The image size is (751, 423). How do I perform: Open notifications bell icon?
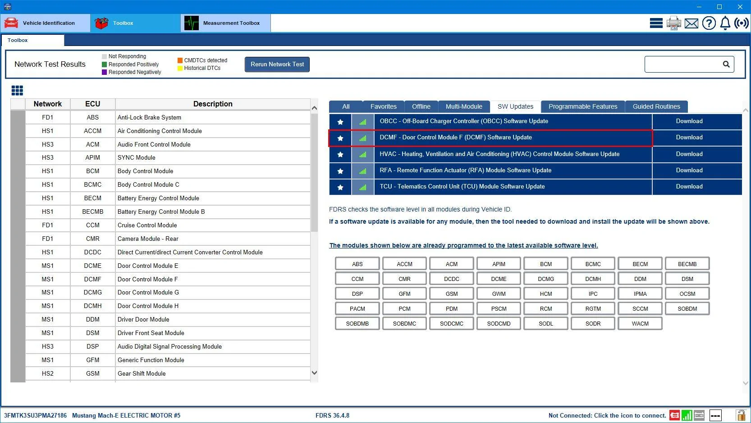725,23
